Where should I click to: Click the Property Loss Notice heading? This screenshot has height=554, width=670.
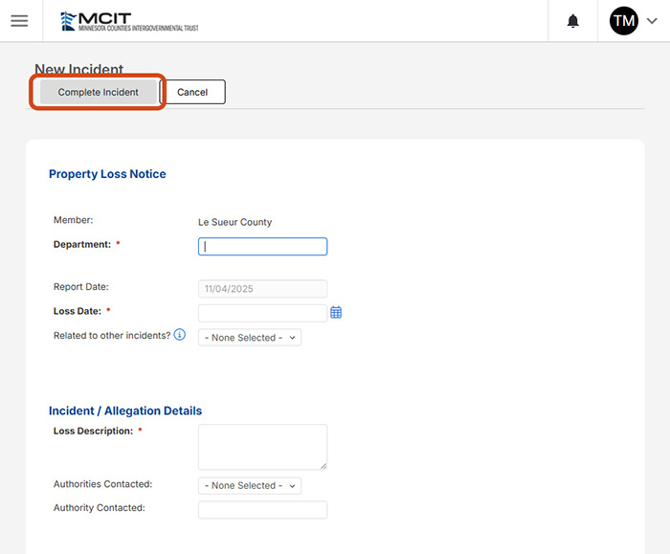(x=107, y=174)
